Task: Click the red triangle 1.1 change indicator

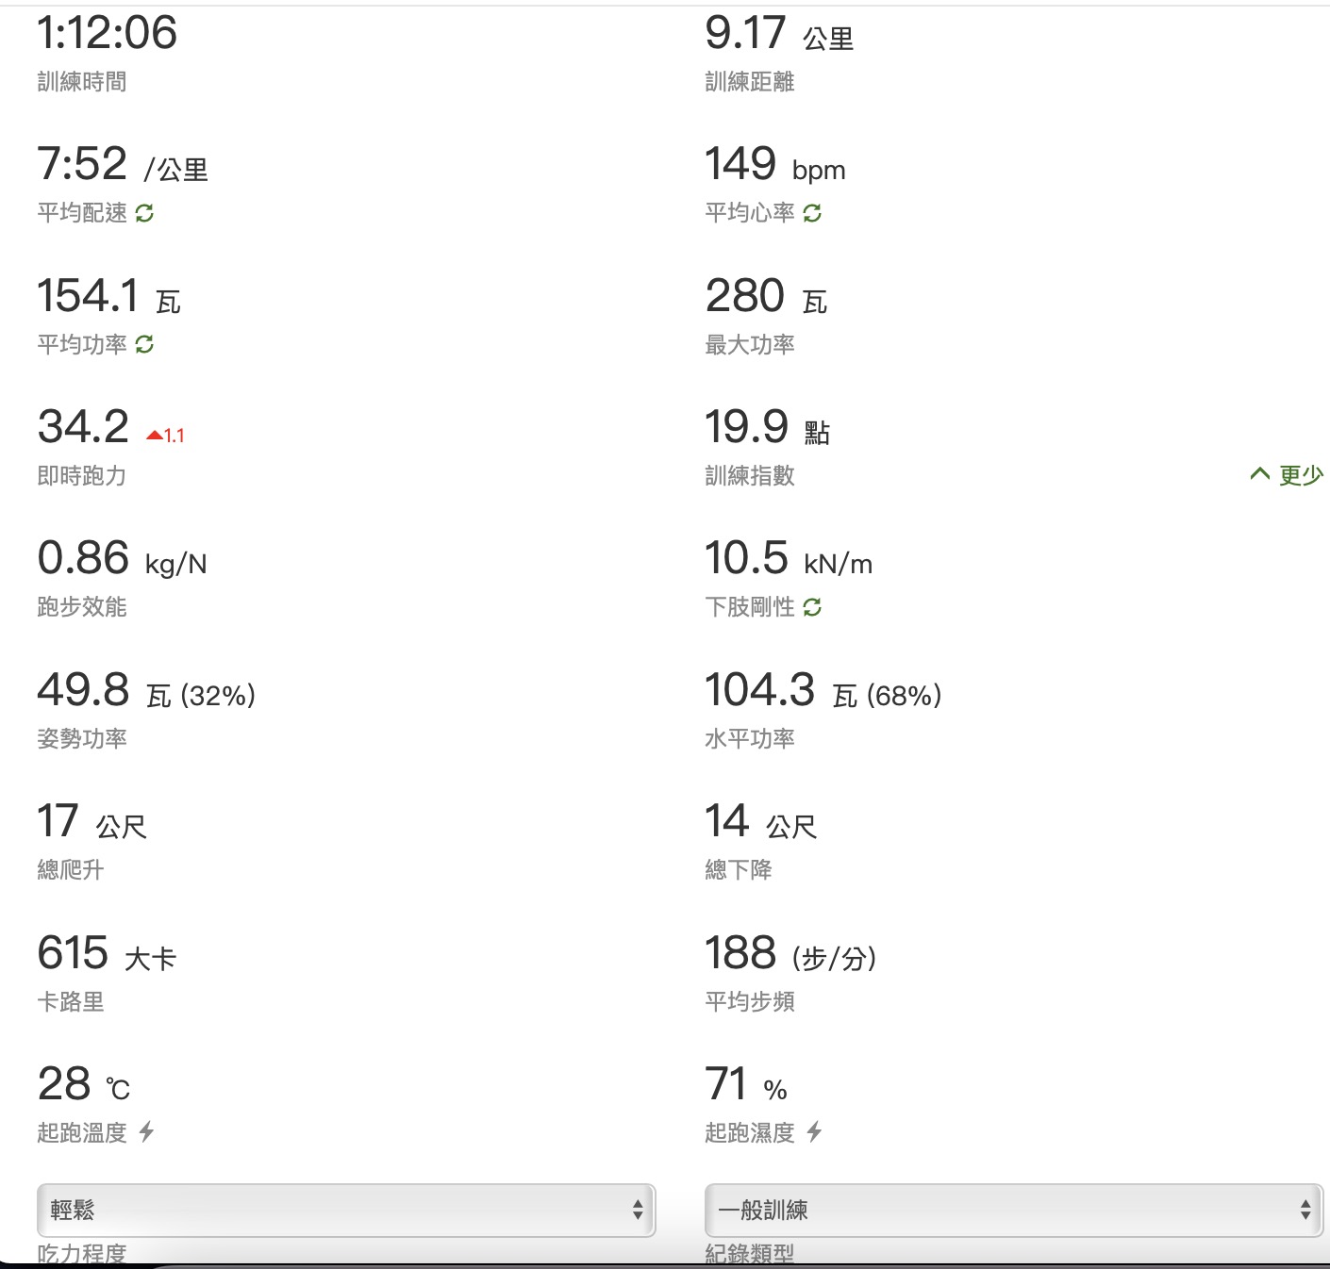Action: click(x=166, y=435)
